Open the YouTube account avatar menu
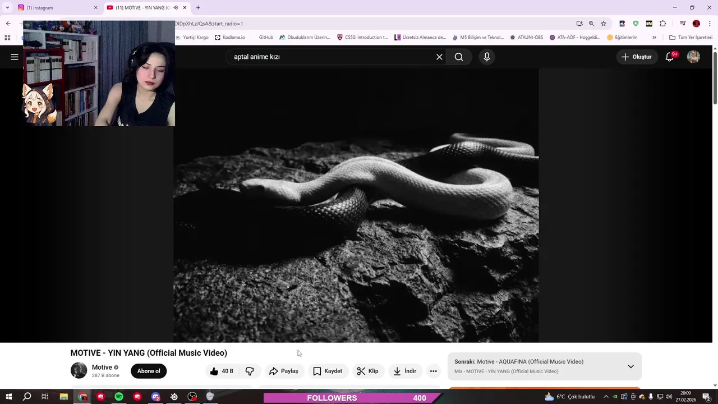718x404 pixels. 694,57
